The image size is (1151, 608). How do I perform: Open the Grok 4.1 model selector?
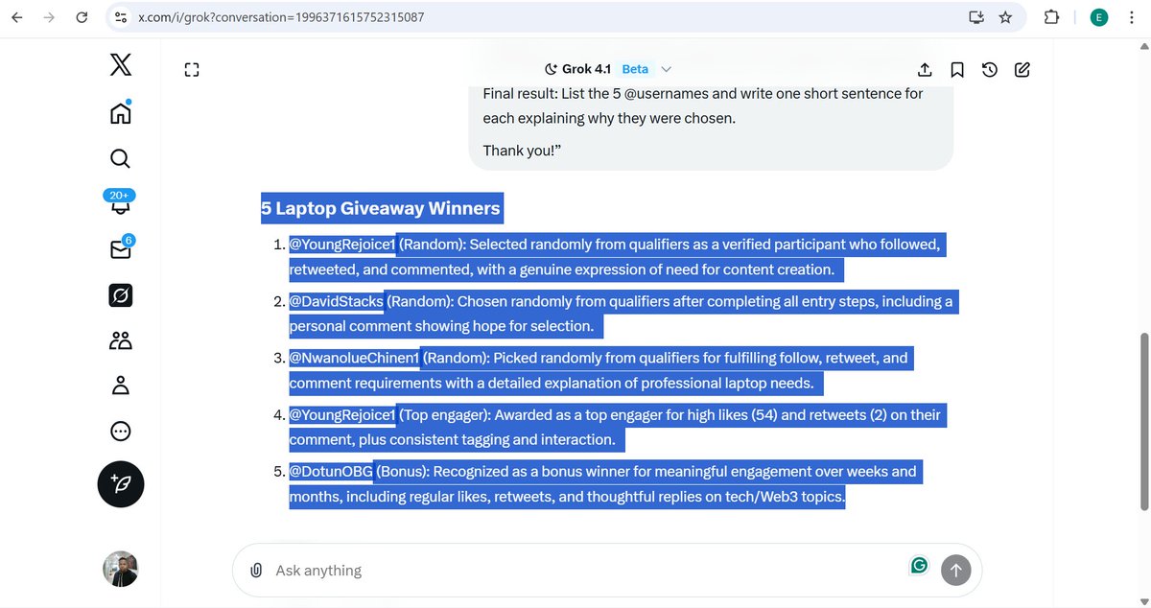pos(606,68)
